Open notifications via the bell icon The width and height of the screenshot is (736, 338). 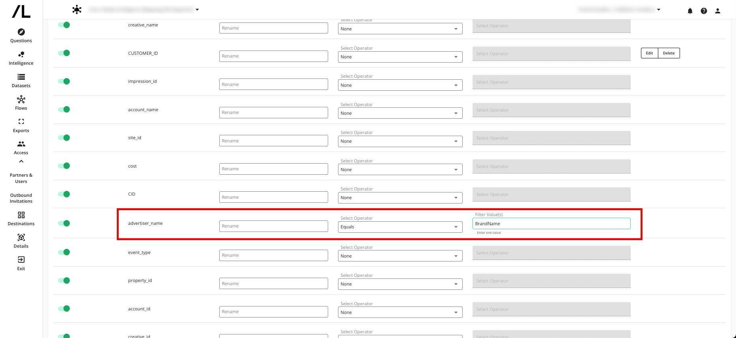690,11
